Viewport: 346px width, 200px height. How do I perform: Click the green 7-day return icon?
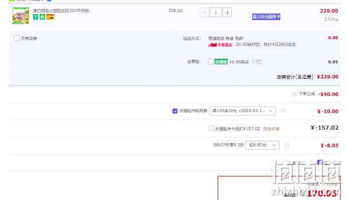click(x=36, y=17)
